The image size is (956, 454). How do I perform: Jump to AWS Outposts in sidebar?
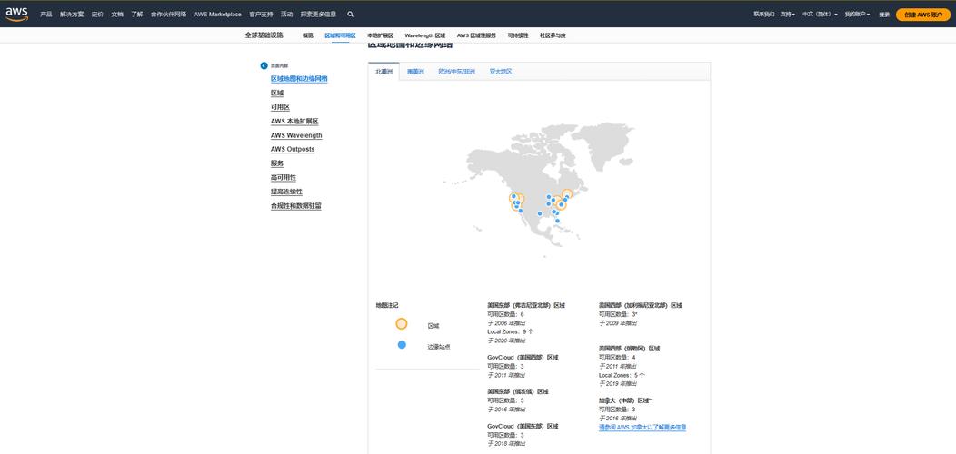point(293,149)
